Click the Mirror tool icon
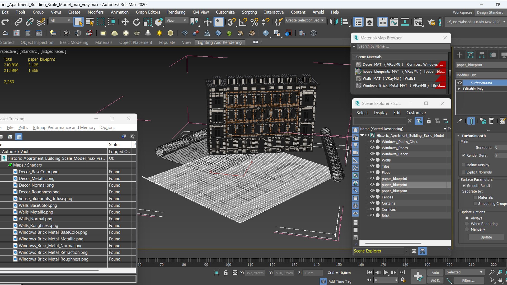The height and width of the screenshot is (285, 507). [334, 22]
